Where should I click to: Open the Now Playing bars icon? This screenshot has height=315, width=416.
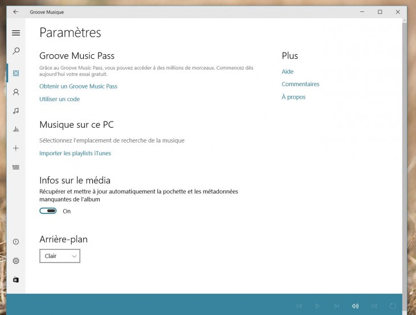coord(16,130)
